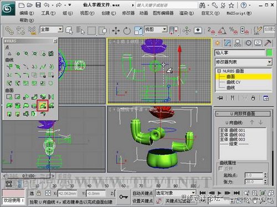Switch to the Hierarchy command panel tab

(x=238, y=43)
